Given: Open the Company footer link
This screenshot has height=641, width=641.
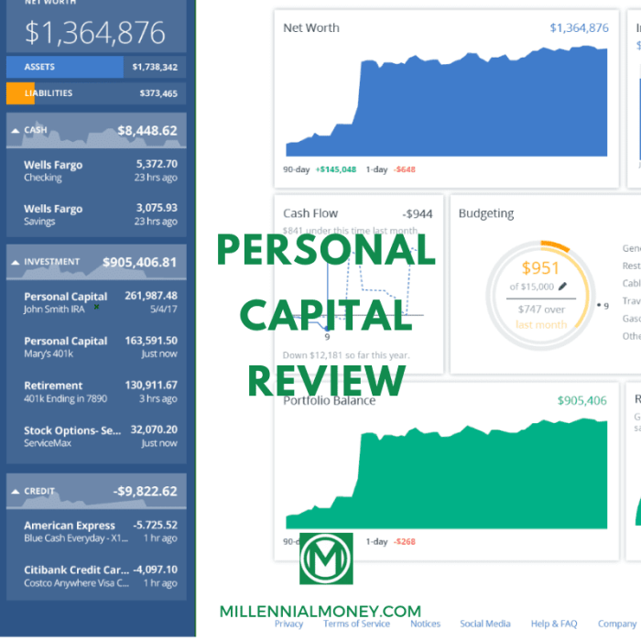Looking at the screenshot, I should point(617,624).
